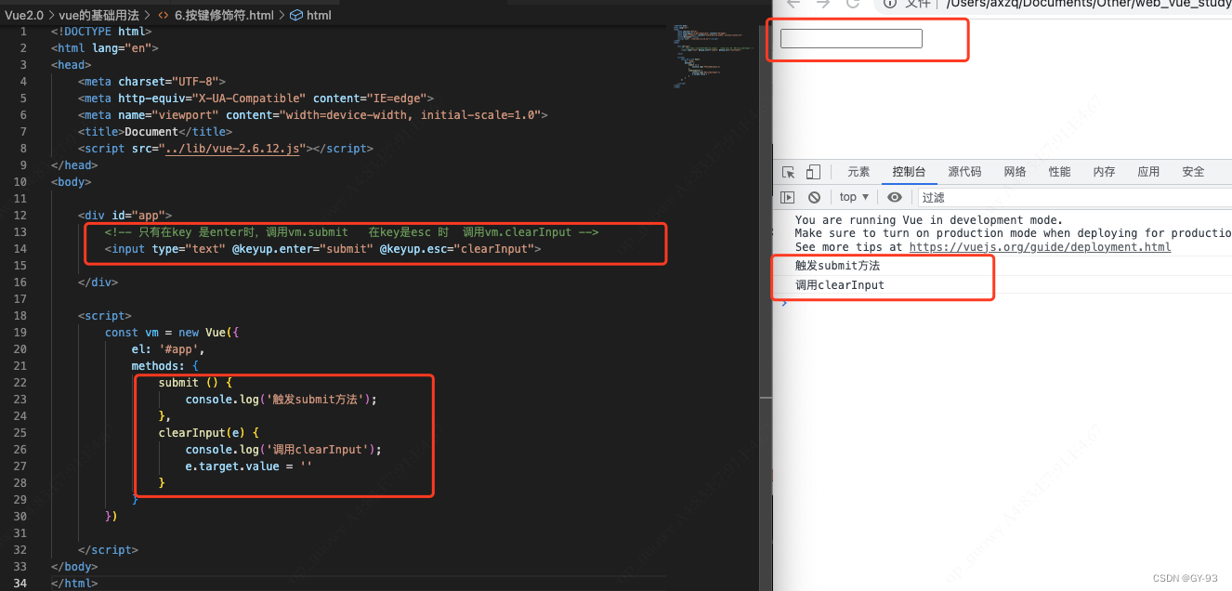Click the site info icon before 文件
The image size is (1232, 591).
click(889, 4)
